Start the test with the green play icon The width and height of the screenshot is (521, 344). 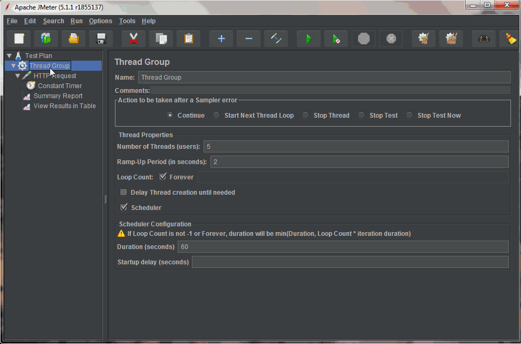[x=308, y=38]
